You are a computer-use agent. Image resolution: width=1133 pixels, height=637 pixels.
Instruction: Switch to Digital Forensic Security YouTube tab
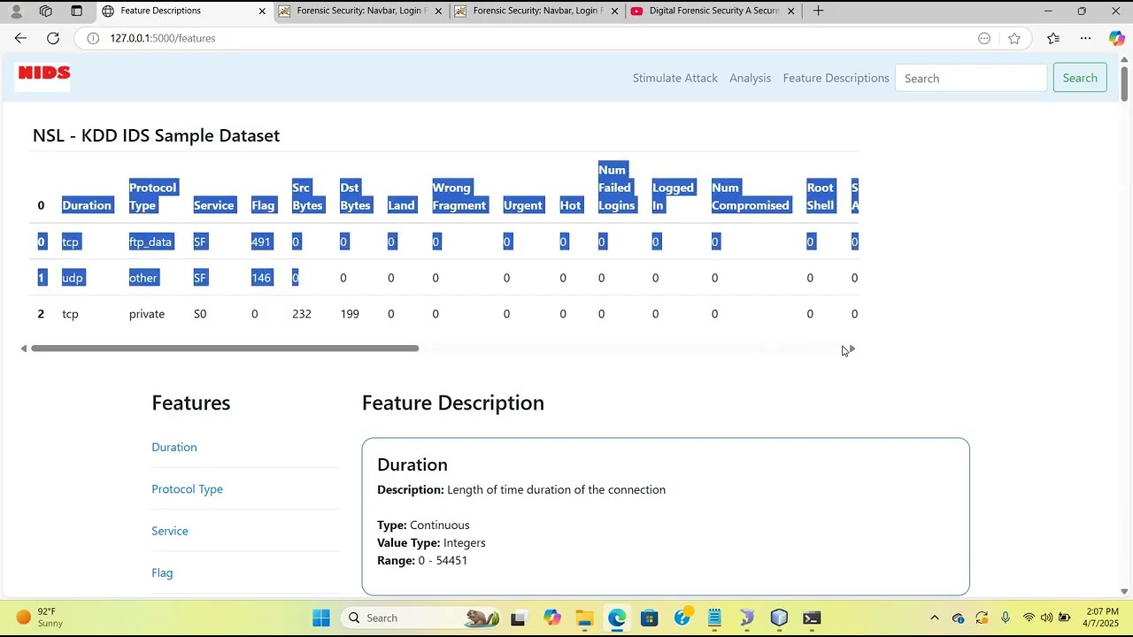point(713,11)
